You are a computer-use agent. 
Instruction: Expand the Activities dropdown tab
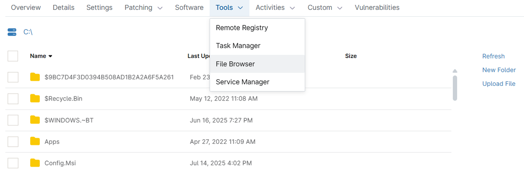pos(275,7)
